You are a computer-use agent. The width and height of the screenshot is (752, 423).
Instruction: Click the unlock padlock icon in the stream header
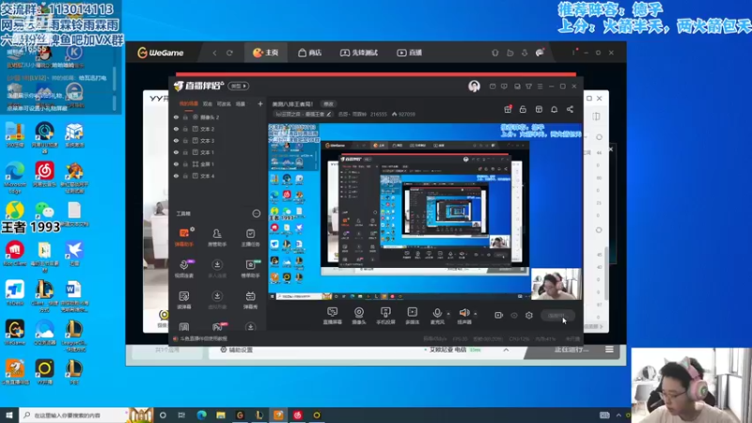point(523,109)
